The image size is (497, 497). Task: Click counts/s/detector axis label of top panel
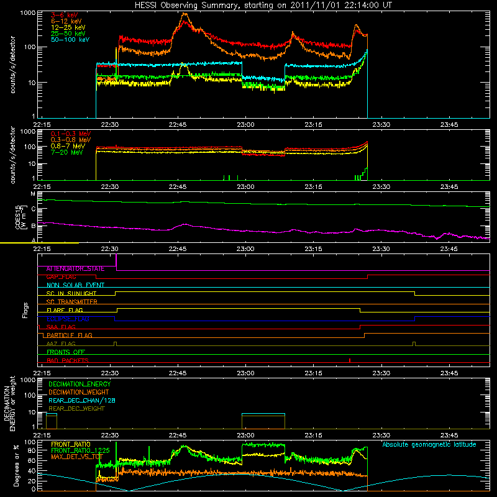tap(12, 65)
